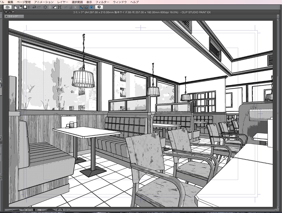This screenshot has width=282, height=213.
Task: Open the フィルター menu
Action: [x=102, y=2]
